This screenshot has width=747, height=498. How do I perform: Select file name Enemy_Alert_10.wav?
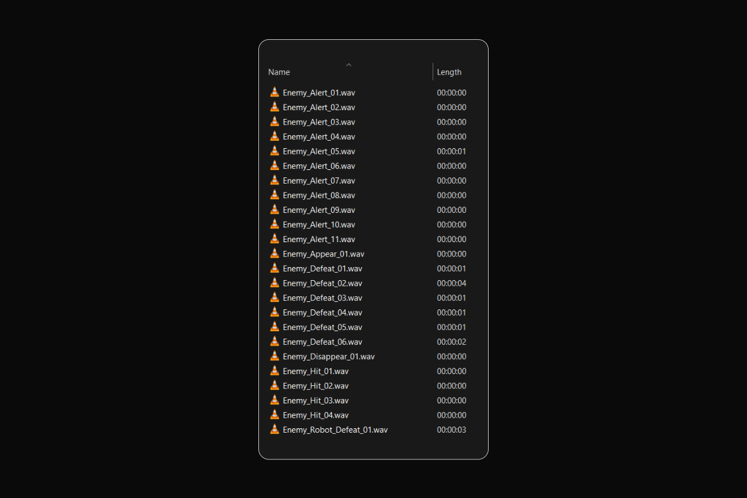pos(319,225)
